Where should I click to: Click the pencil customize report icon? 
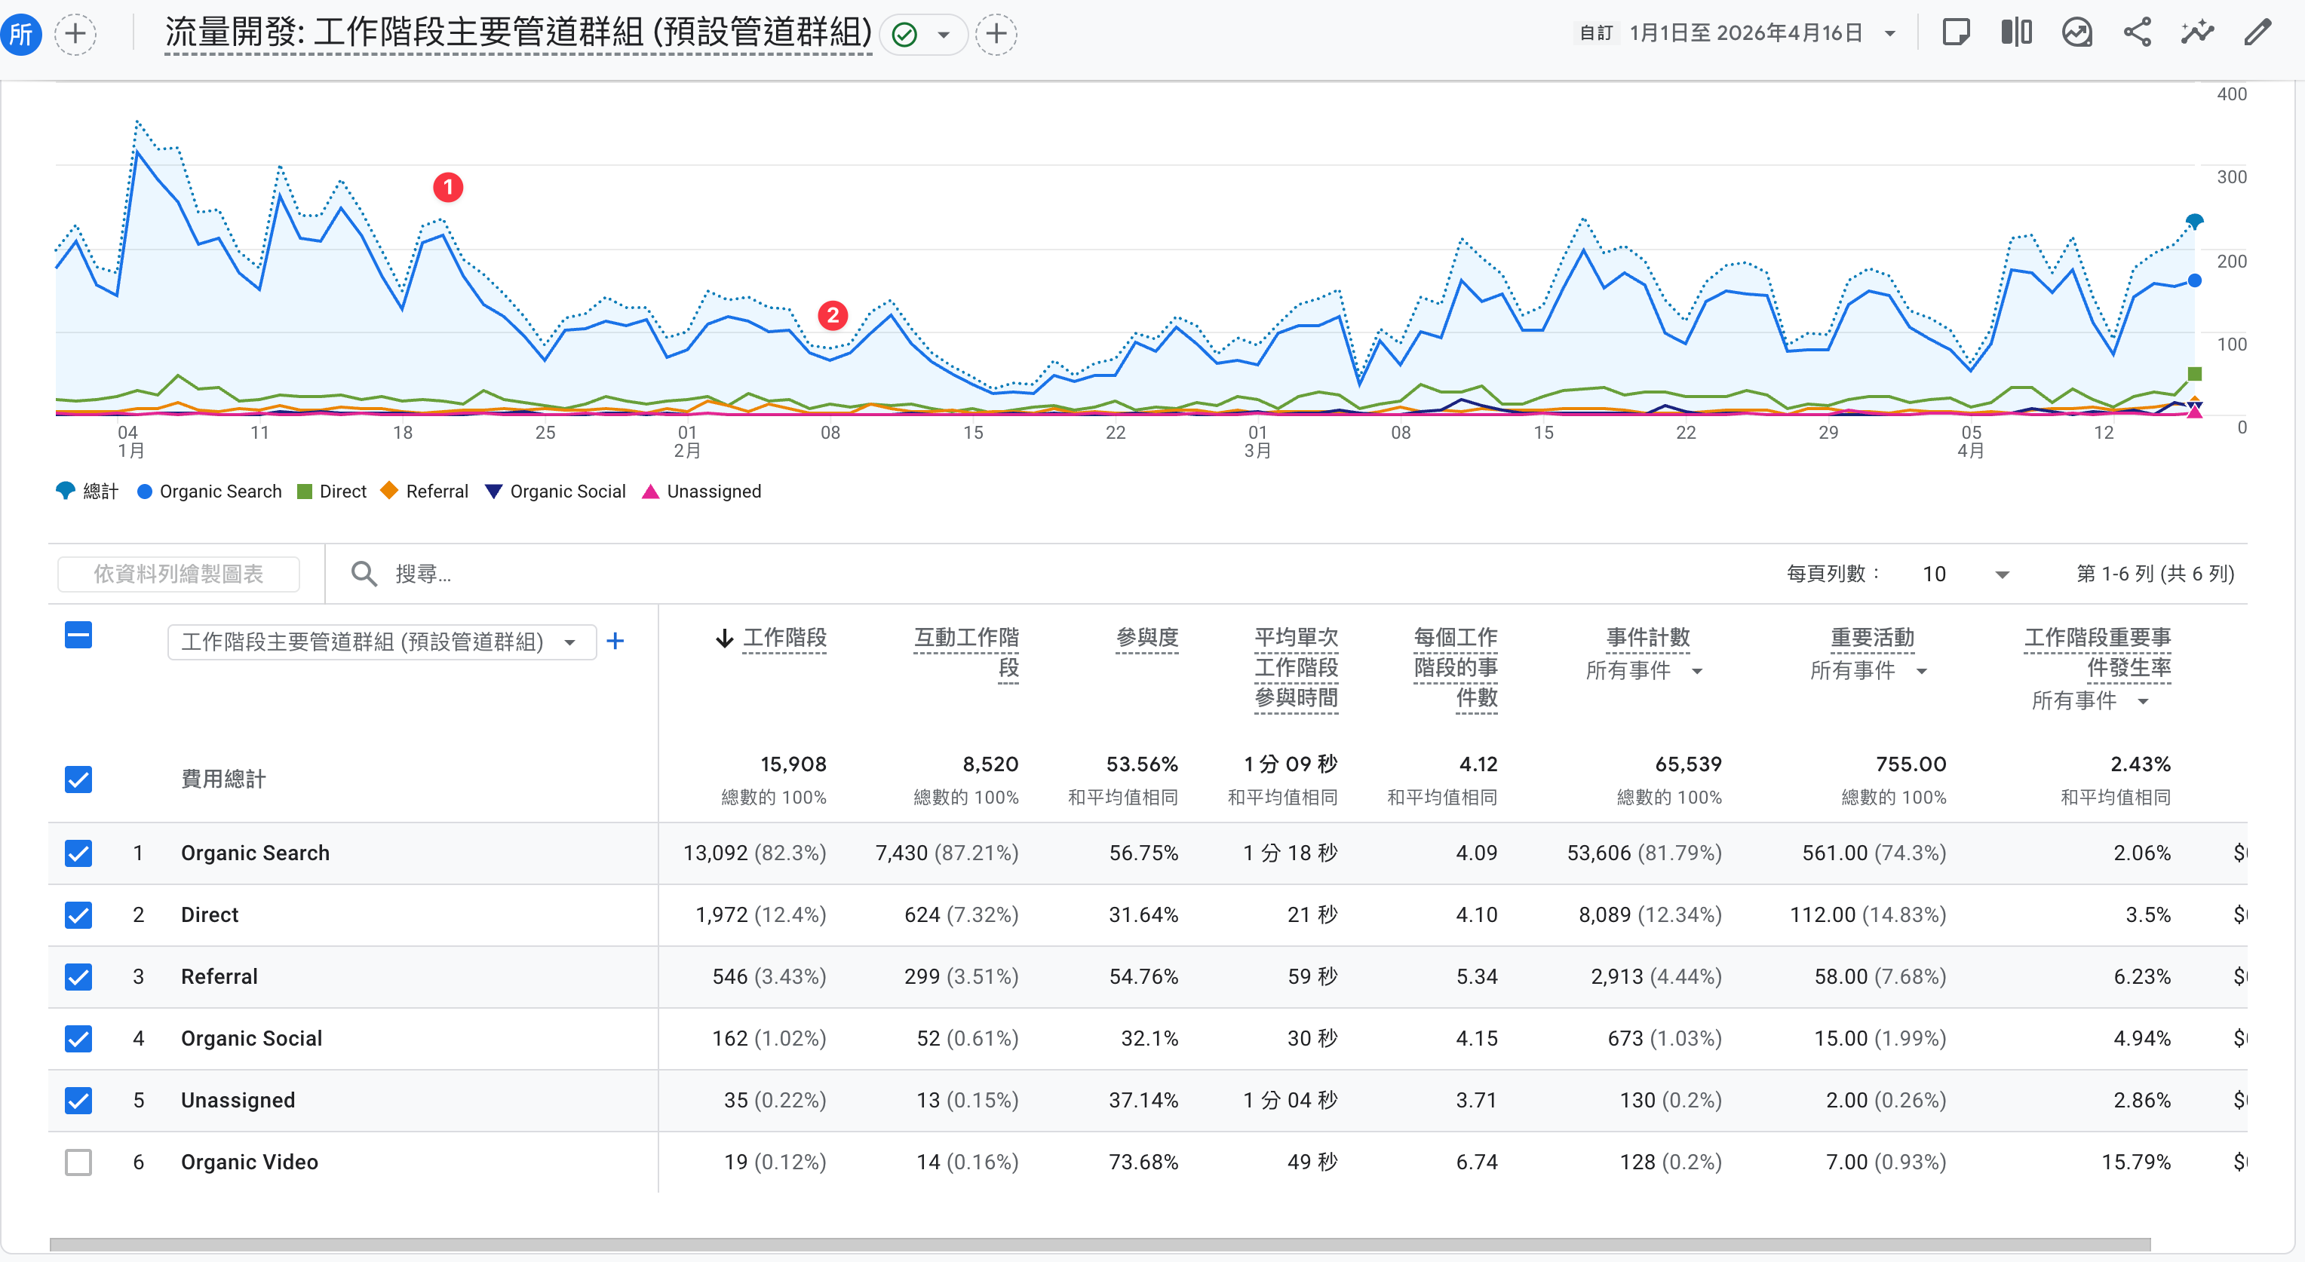pyautogui.click(x=2257, y=33)
